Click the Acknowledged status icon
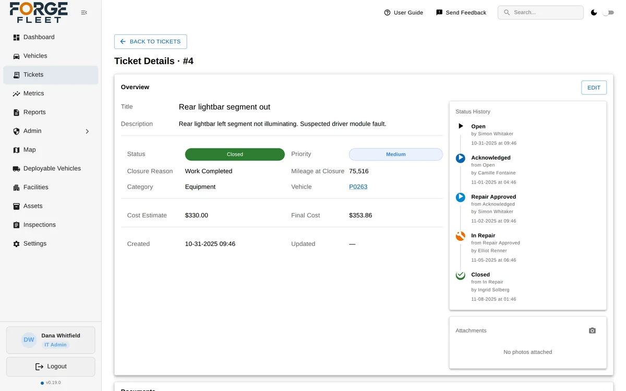 pyautogui.click(x=461, y=158)
